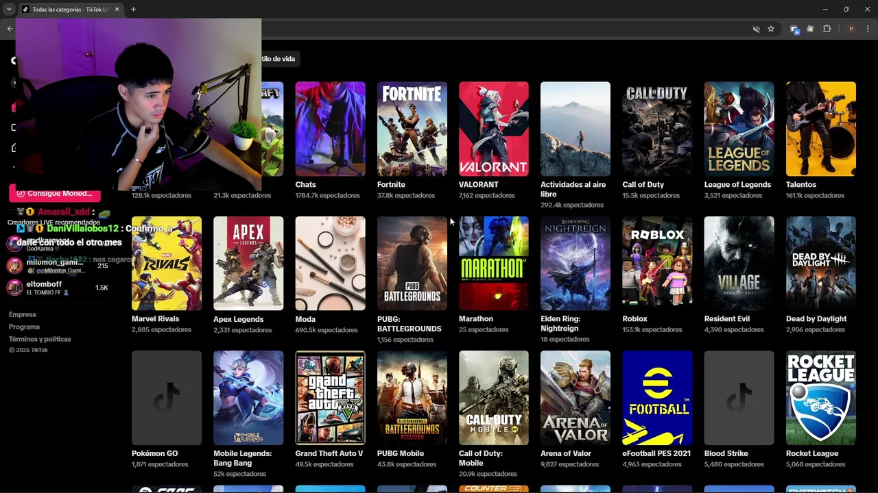Click the eltomboff LIVE avatar

[x=14, y=288]
